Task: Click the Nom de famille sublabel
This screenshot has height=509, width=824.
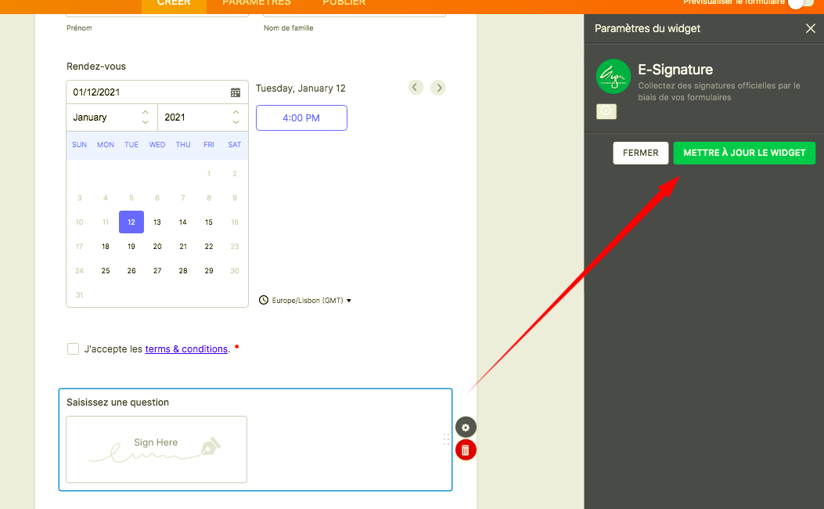Action: (x=289, y=28)
